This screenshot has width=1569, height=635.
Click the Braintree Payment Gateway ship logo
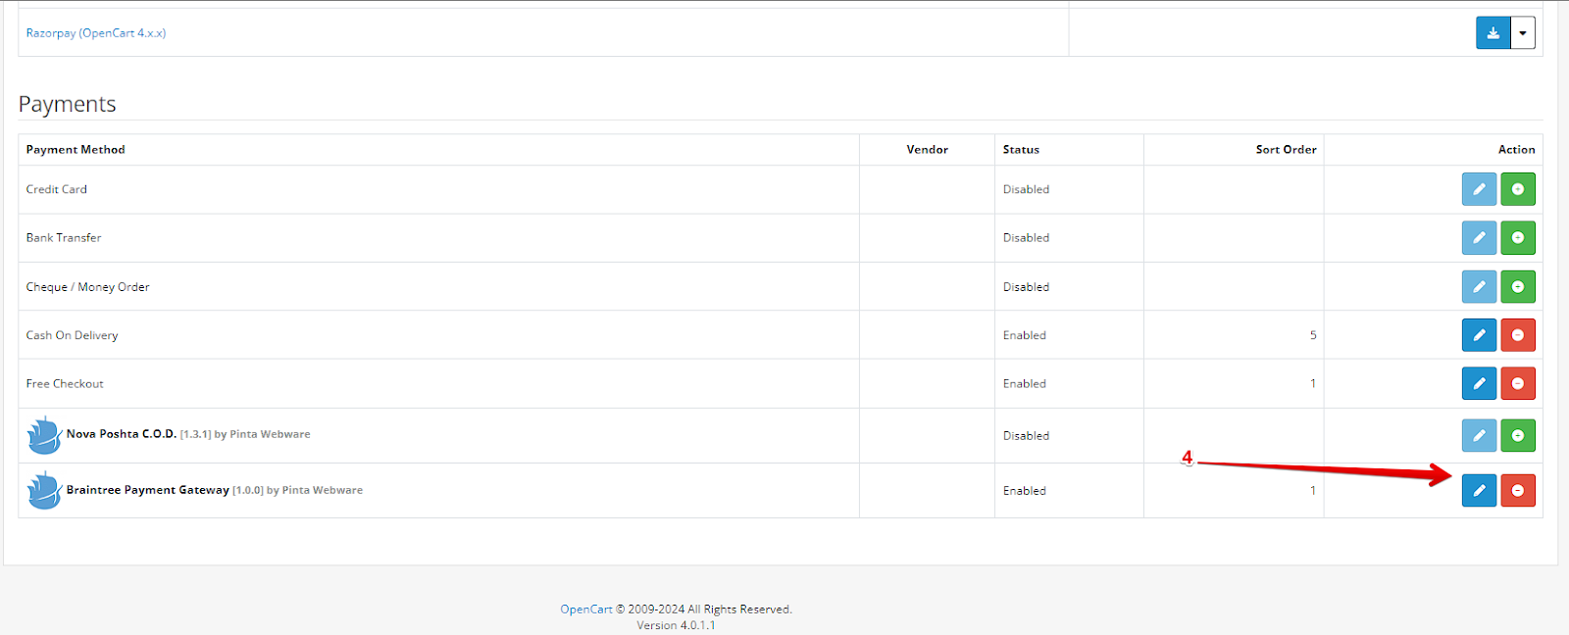tap(44, 490)
